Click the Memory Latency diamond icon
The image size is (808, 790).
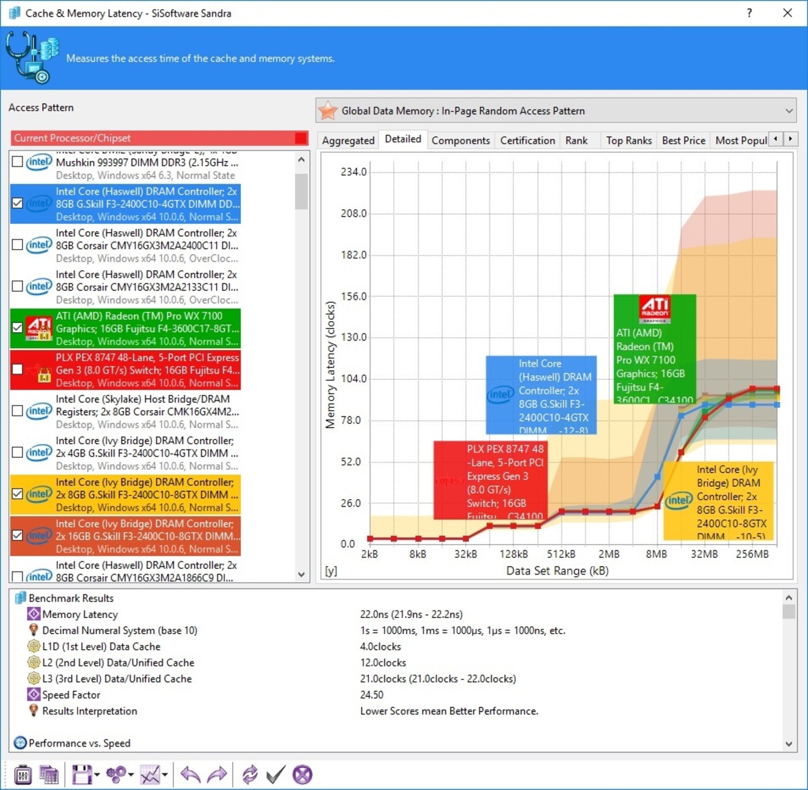(34, 614)
